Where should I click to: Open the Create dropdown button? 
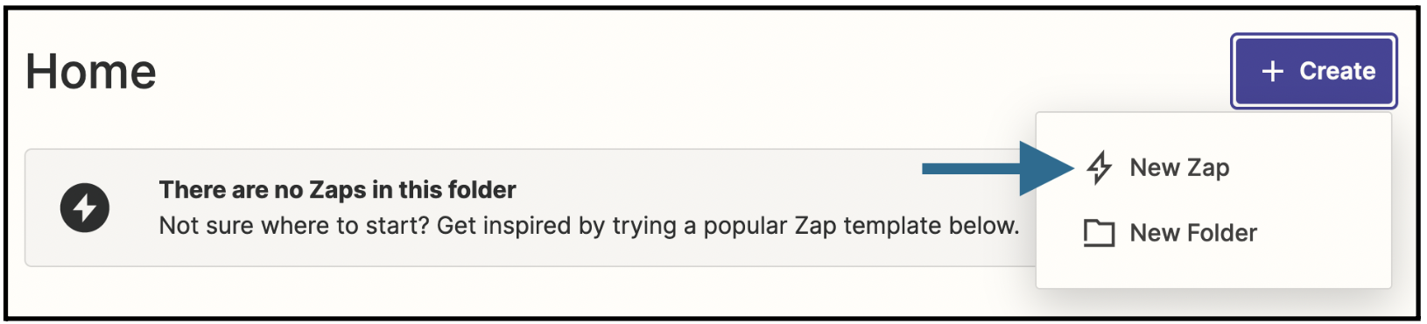pyautogui.click(x=1313, y=71)
